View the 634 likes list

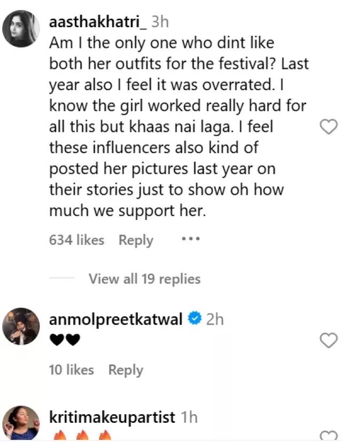(x=76, y=240)
